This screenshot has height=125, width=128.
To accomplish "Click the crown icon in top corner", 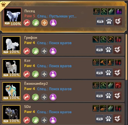I will pos(4,4).
